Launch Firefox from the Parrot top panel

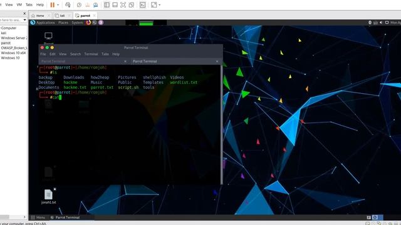coord(88,22)
